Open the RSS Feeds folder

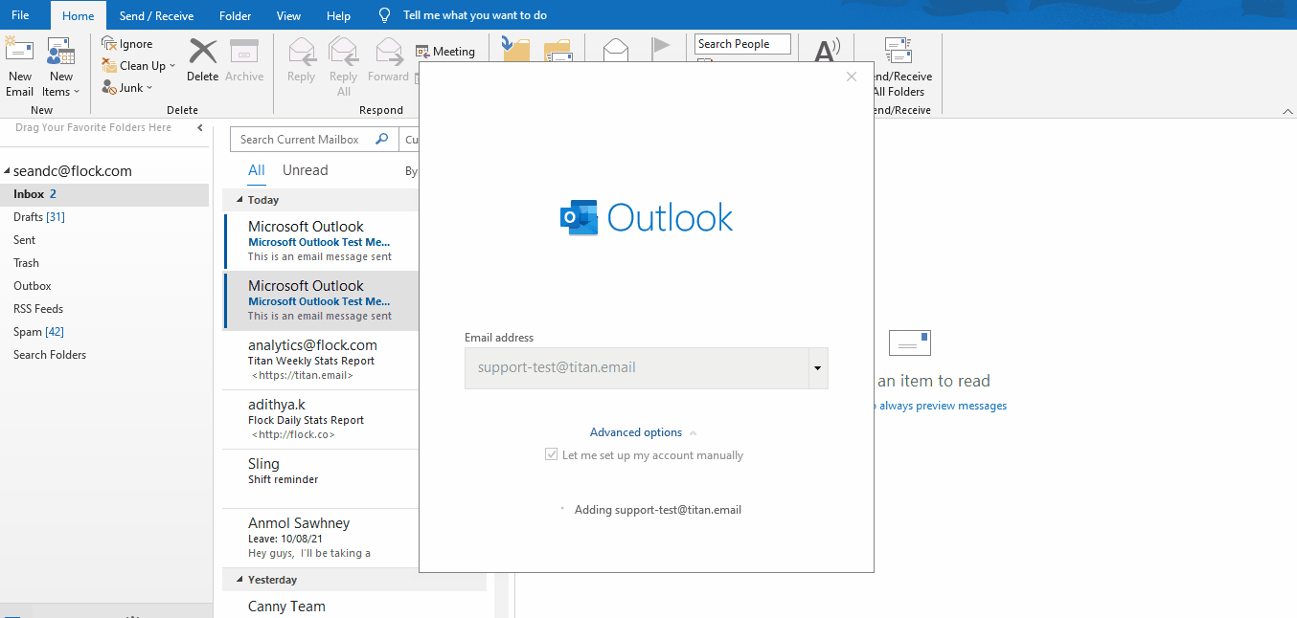coord(104,309)
